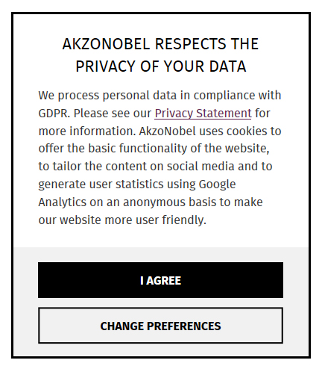Viewport: 322px width, 369px height.
Task: Click the AkzoNobel privacy heading text
Action: pyautogui.click(x=160, y=55)
